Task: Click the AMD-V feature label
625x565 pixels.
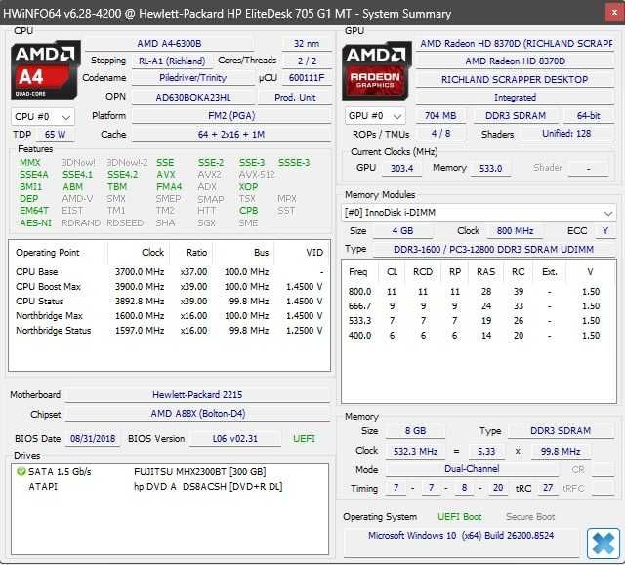Action: point(77,199)
